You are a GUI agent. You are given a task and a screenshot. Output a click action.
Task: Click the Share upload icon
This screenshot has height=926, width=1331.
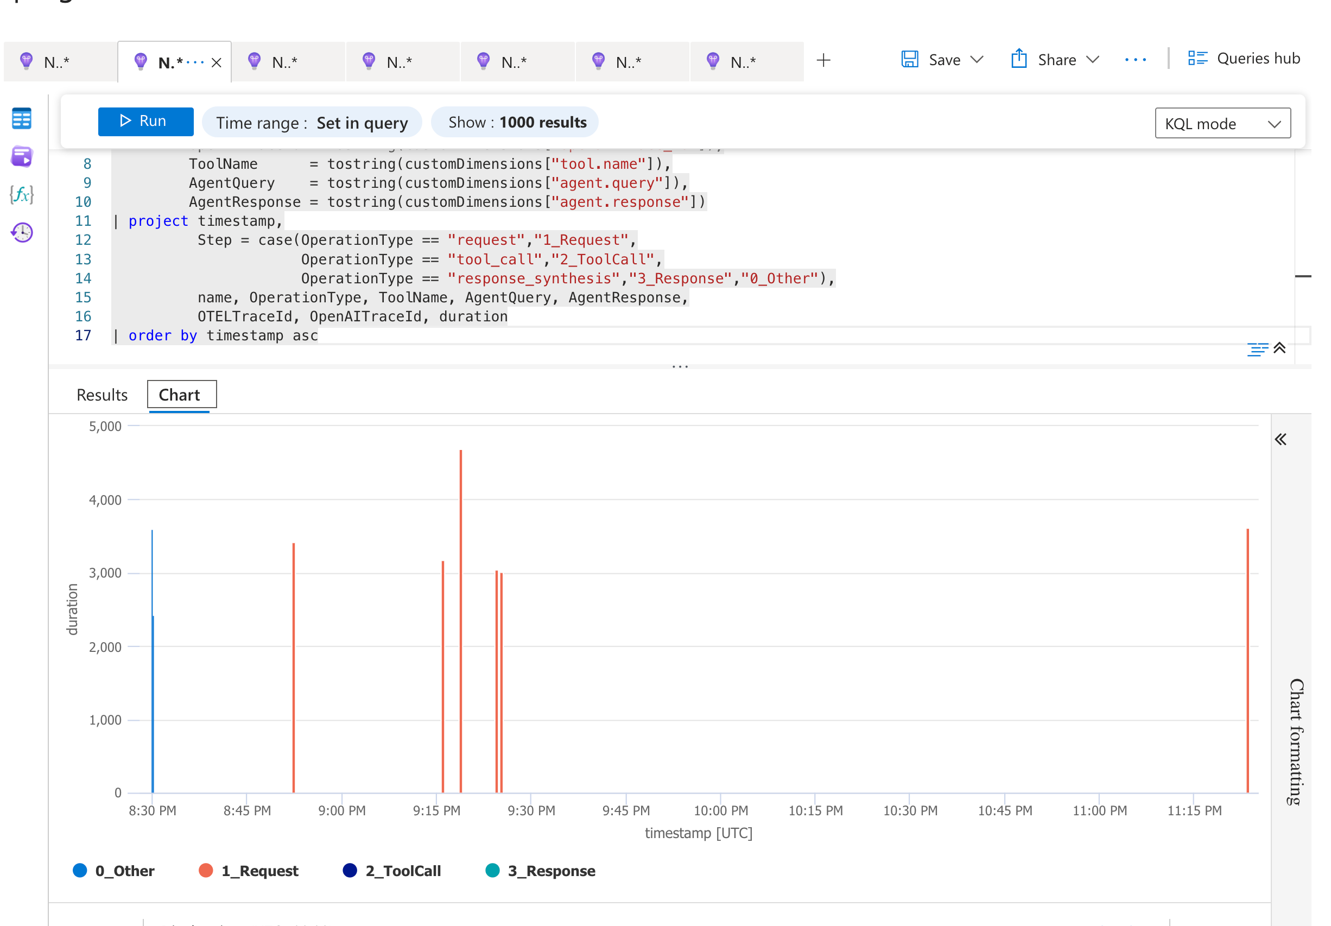pos(1018,59)
